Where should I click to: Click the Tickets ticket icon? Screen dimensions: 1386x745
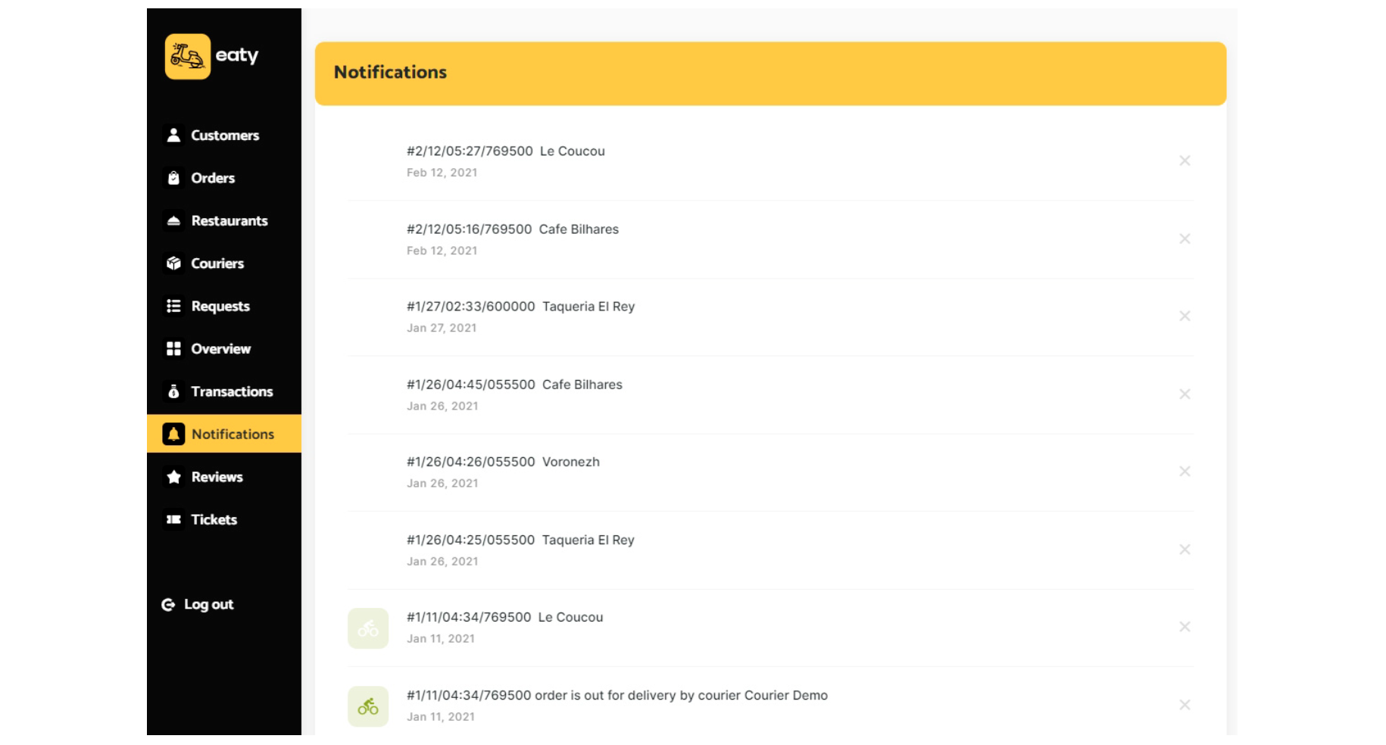pos(173,519)
